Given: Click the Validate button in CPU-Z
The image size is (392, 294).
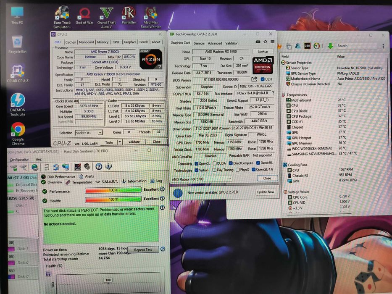Looking at the screenshot, I should 134,142.
